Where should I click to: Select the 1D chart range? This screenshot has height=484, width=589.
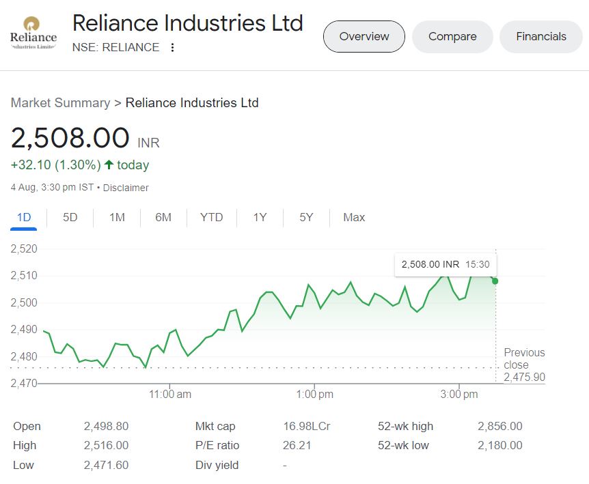(x=24, y=218)
